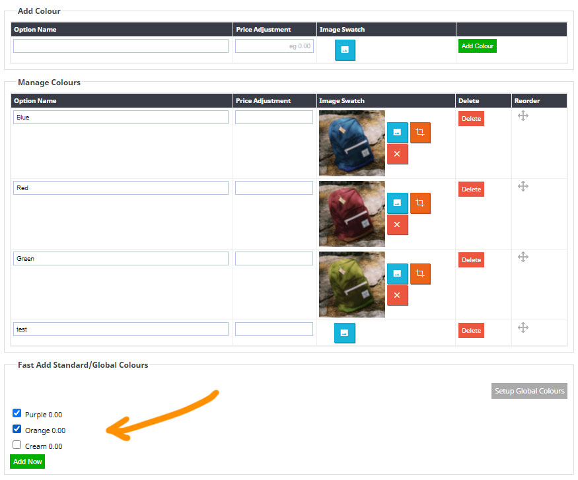The width and height of the screenshot is (578, 480).
Task: Click reorder handle for Red row
Action: pos(523,186)
